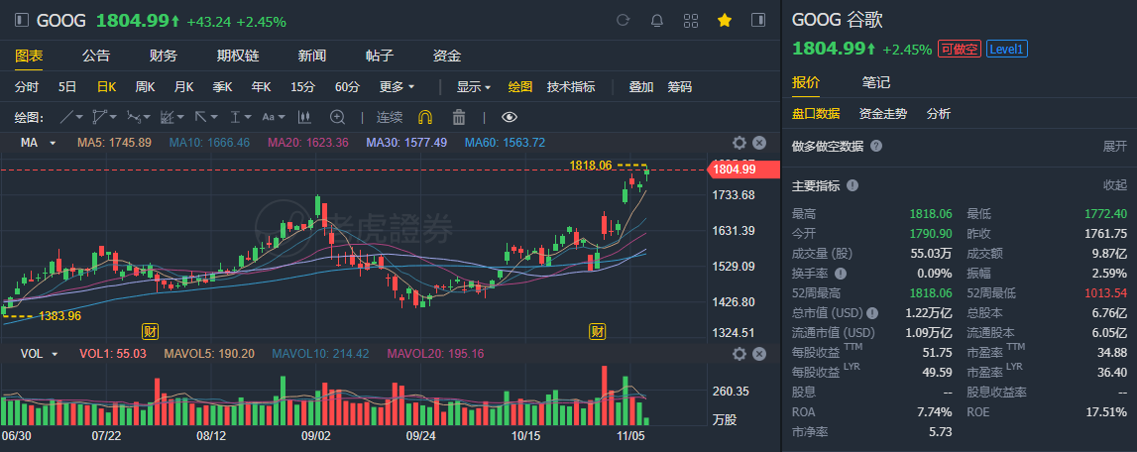The width and height of the screenshot is (1137, 452).
Task: Click the refresh quote icon
Action: point(624,20)
